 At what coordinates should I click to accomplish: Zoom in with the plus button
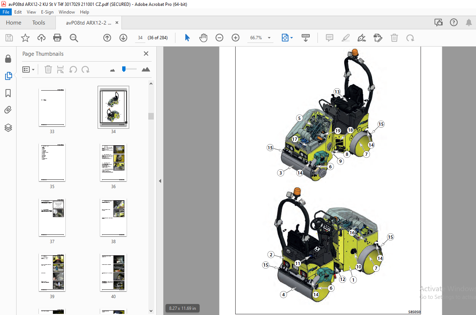click(236, 38)
